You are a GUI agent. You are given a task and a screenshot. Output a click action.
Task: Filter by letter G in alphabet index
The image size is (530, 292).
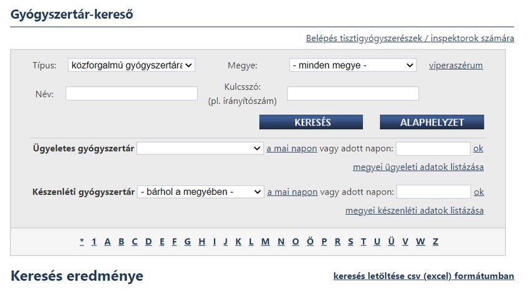188,242
